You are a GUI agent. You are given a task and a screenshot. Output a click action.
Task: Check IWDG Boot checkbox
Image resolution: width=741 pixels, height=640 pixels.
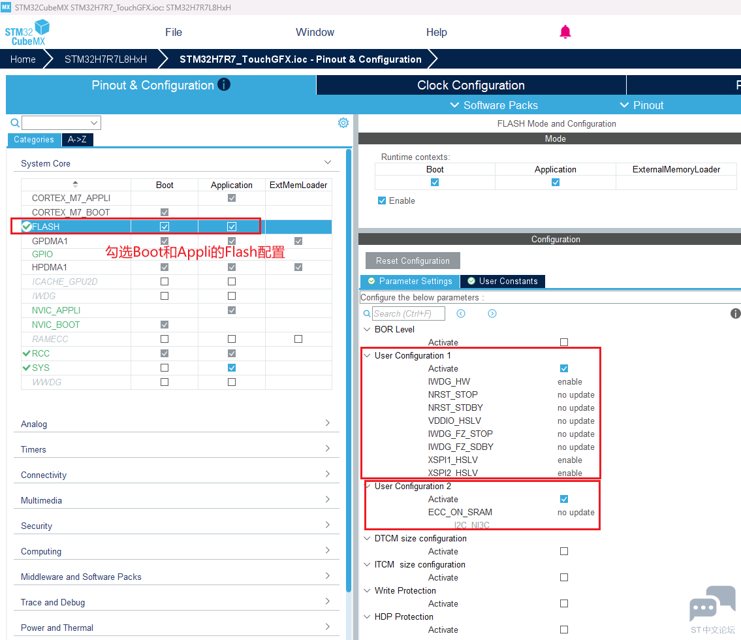point(165,296)
